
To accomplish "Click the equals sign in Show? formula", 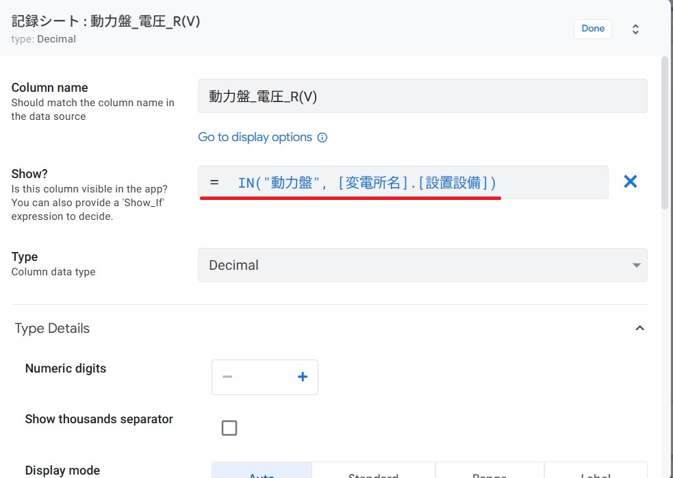I will click(214, 183).
